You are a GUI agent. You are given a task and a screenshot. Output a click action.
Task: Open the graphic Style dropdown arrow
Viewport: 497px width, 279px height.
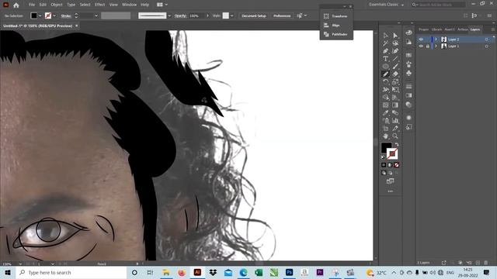tap(232, 15)
